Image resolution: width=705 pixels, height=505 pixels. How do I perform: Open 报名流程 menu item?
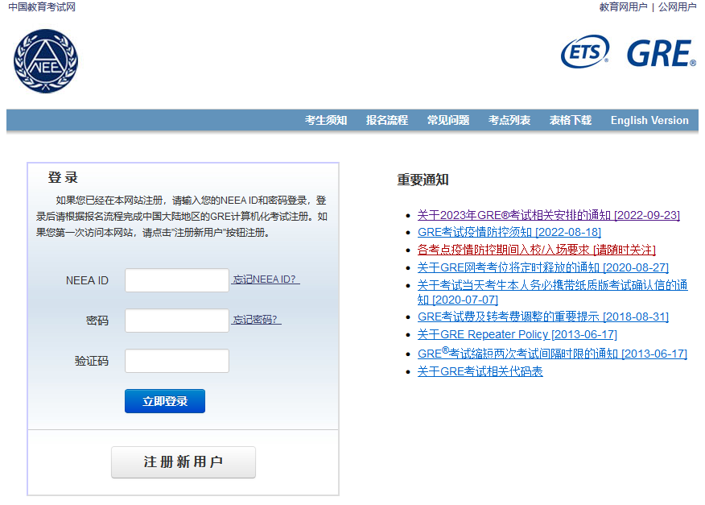[x=387, y=120]
